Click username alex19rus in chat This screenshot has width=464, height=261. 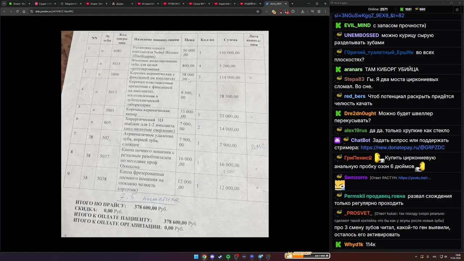click(356, 130)
